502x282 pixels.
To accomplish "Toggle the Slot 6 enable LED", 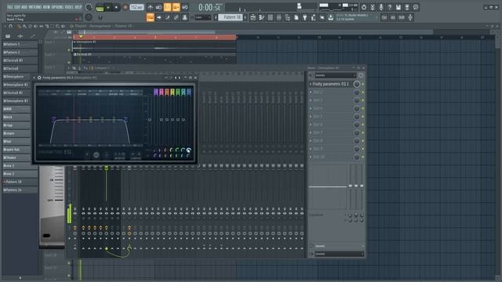I will (x=362, y=125).
